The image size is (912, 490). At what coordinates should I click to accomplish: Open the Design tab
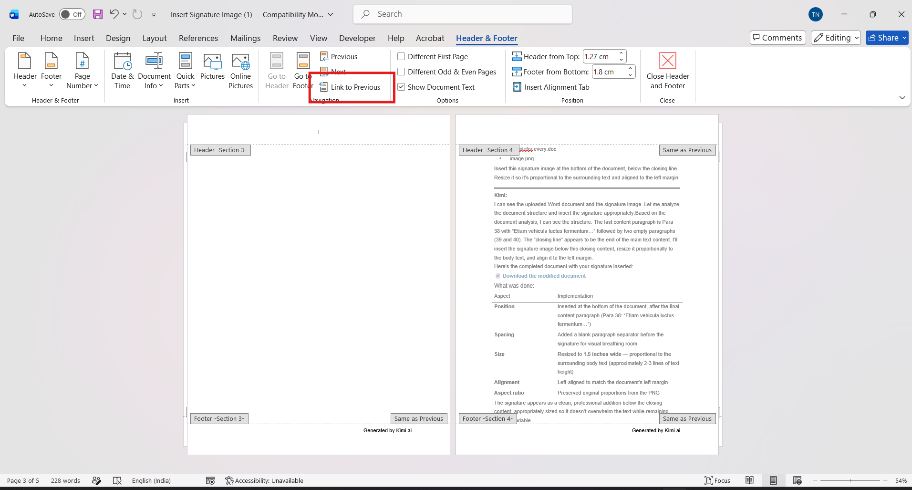pyautogui.click(x=118, y=38)
